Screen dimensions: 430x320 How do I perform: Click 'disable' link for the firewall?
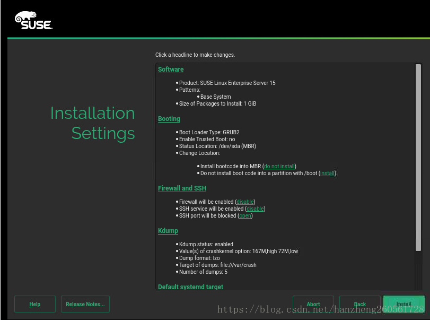point(245,202)
